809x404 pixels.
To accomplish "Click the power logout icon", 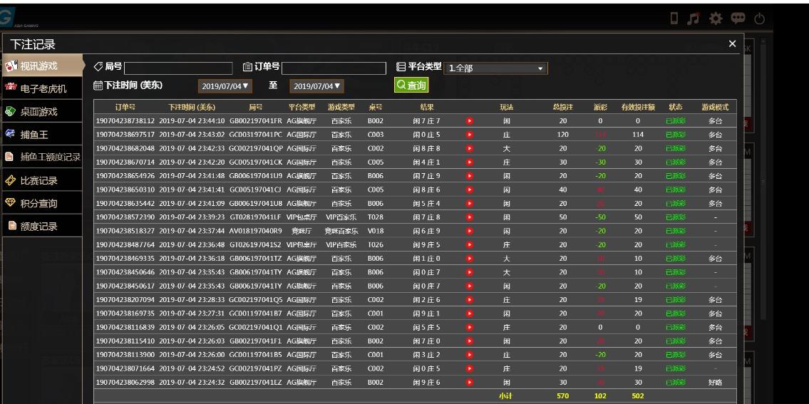I will coord(759,19).
